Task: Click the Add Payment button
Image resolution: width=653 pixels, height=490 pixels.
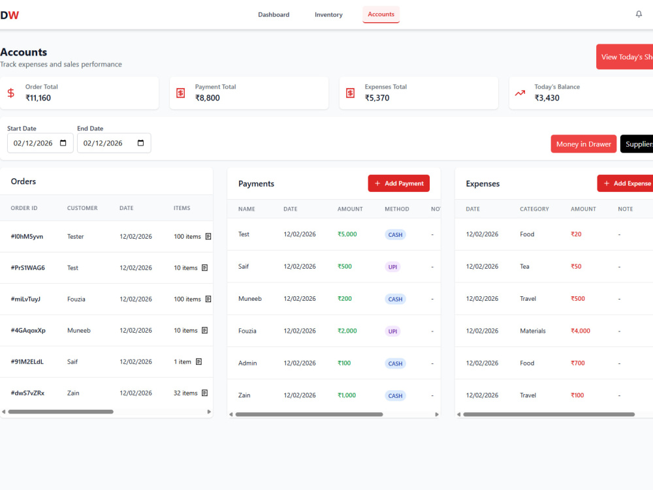Action: 398,183
